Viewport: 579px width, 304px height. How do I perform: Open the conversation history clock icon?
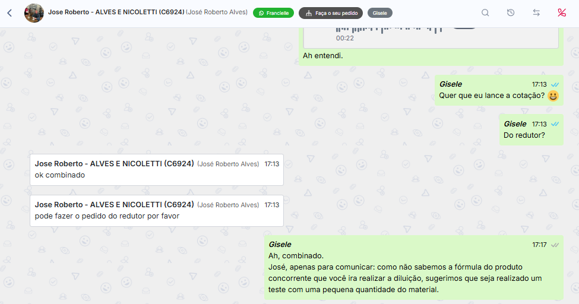511,13
